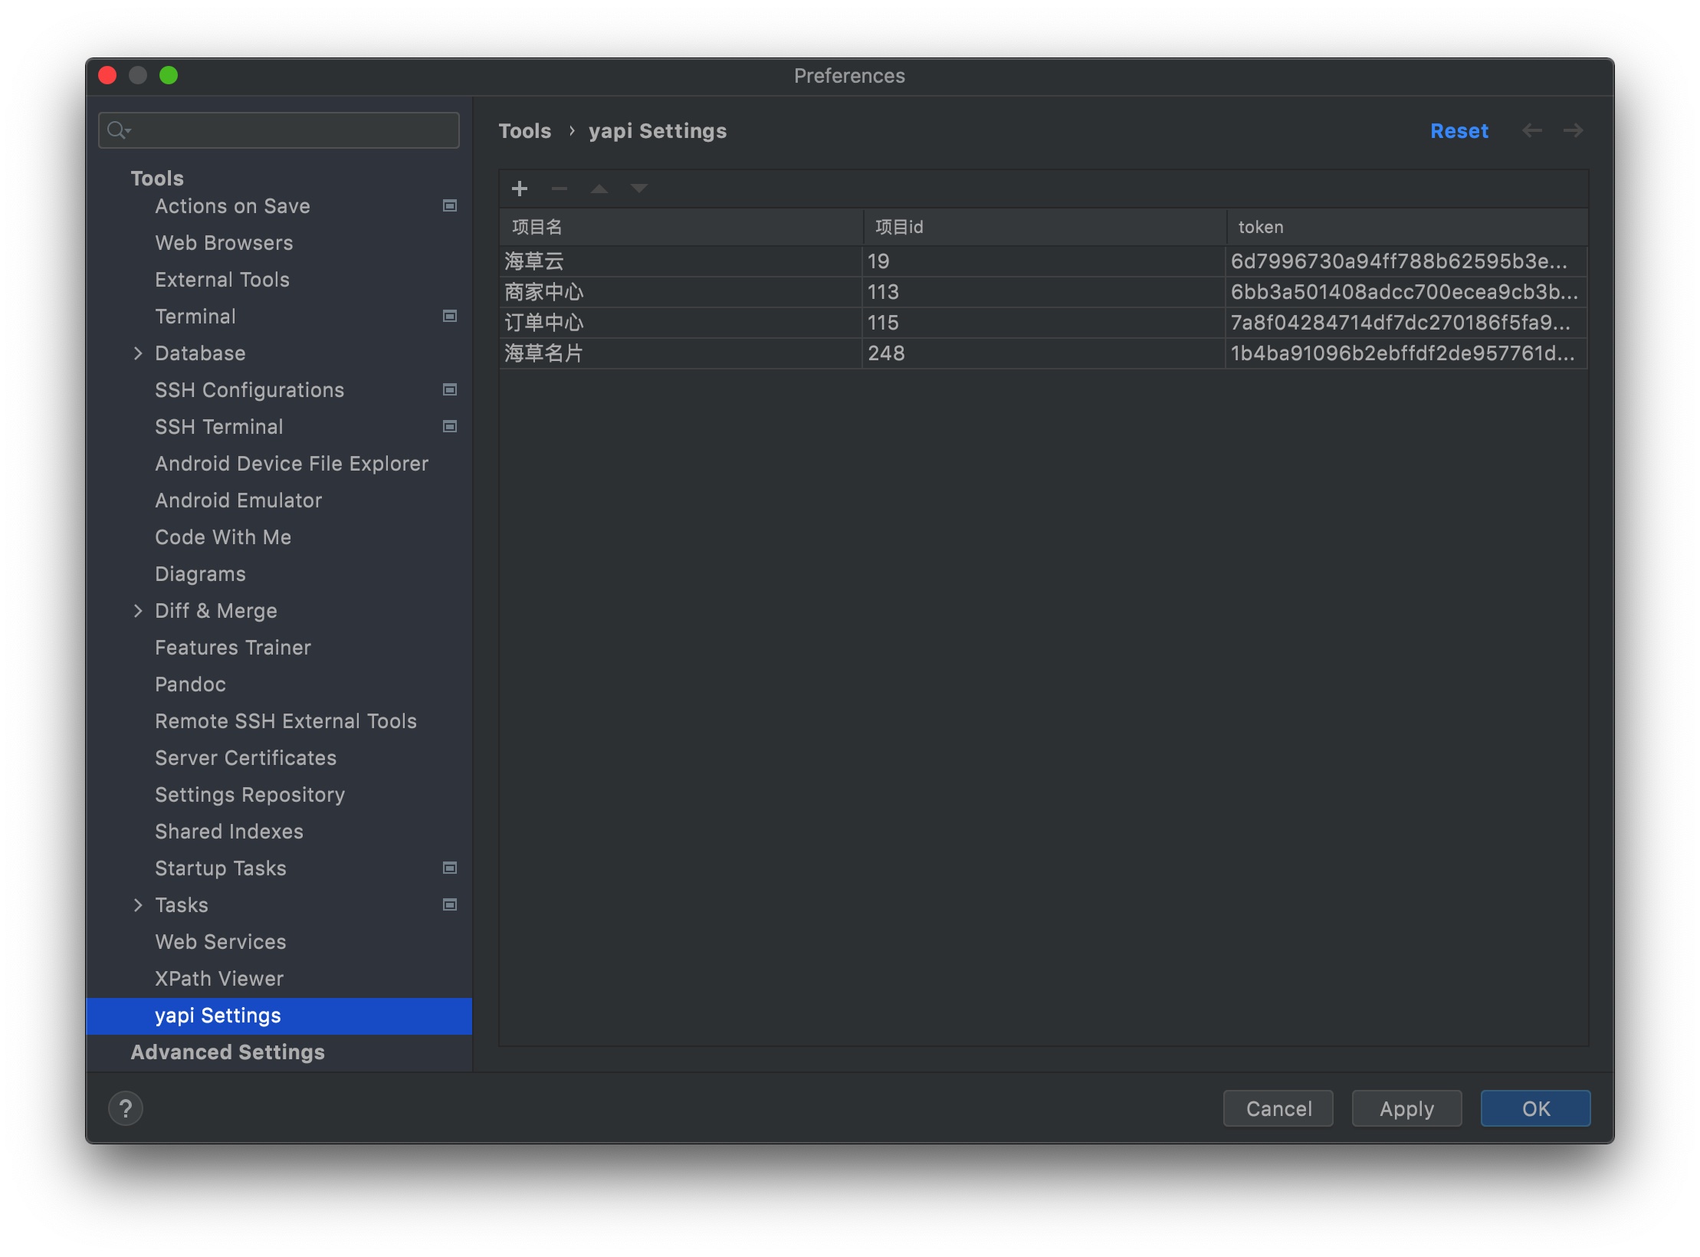Click the plus icon to add project
This screenshot has height=1257, width=1700.
click(520, 189)
